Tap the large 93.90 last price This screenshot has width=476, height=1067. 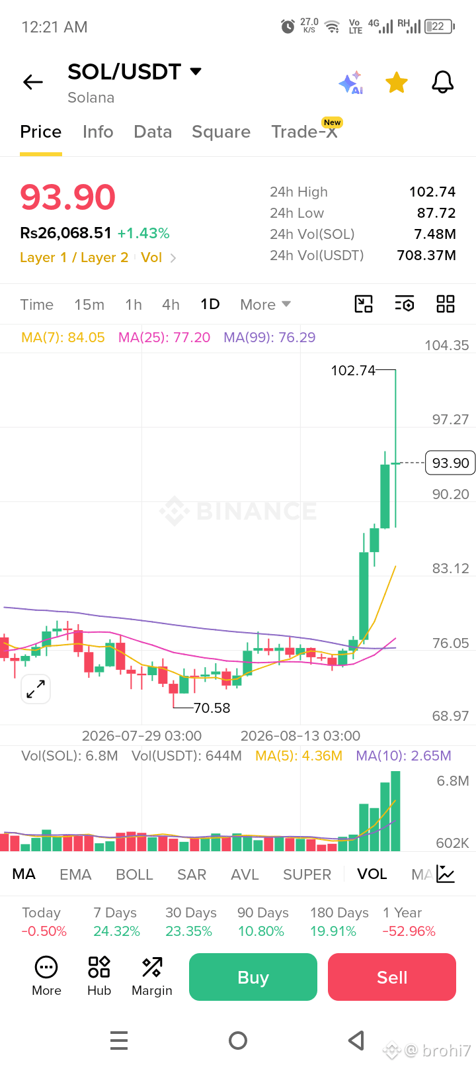click(x=68, y=197)
